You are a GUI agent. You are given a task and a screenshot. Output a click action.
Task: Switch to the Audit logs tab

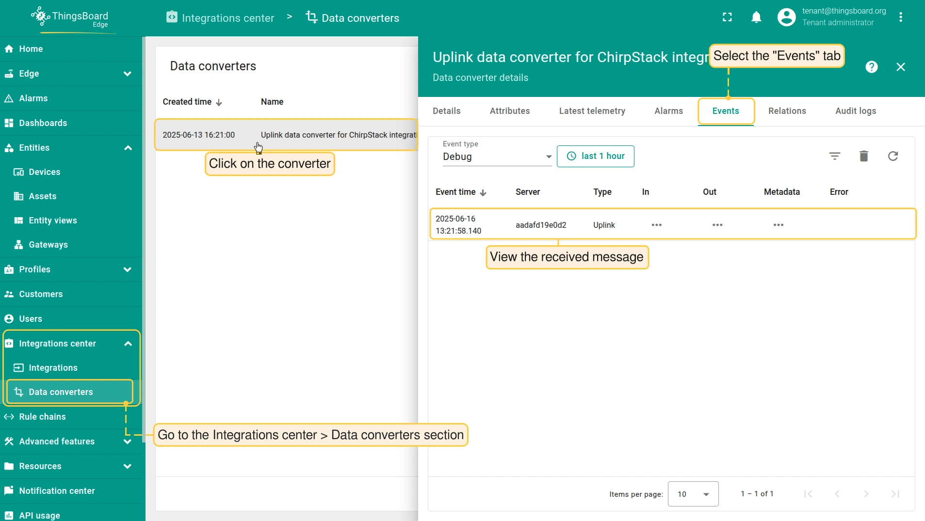855,111
